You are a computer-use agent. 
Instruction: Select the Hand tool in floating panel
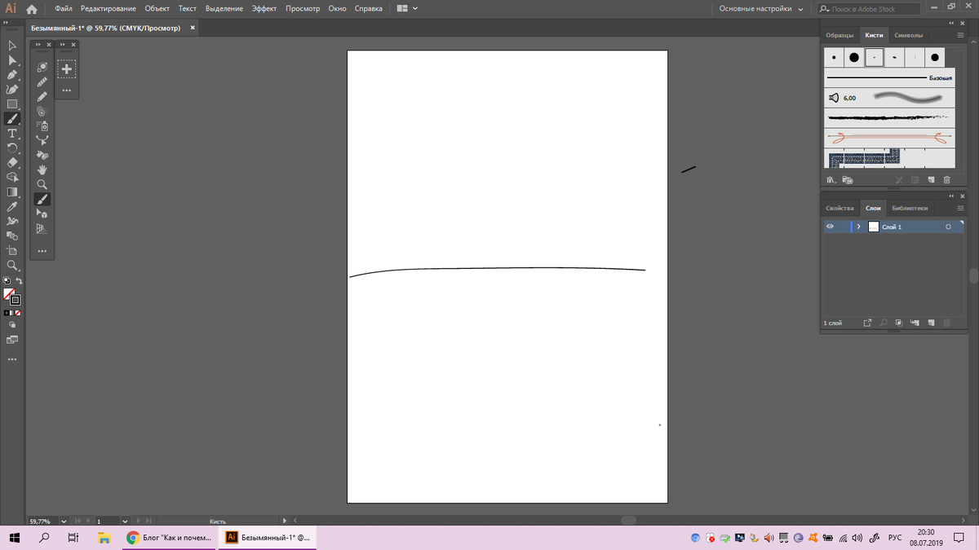(42, 169)
